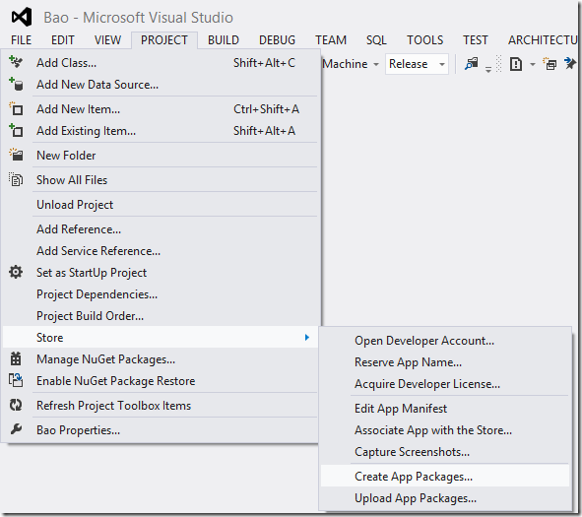The image size is (582, 517).
Task: Open the TOOLS menu
Action: pos(425,39)
